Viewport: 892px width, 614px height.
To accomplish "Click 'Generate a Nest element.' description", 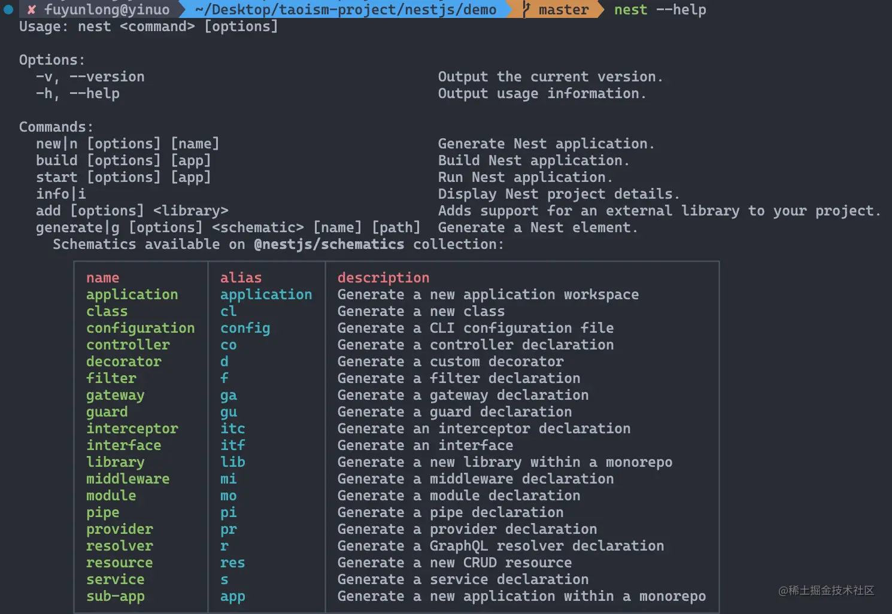I will [x=538, y=227].
